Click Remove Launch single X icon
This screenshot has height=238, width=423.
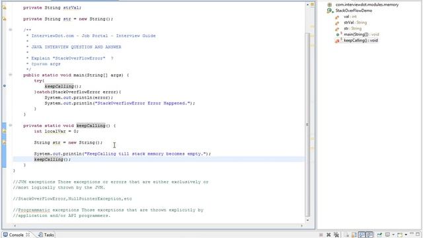328,235
